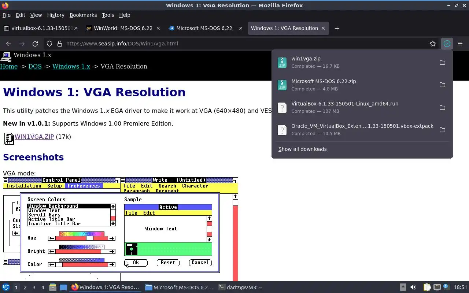Open the History menu

click(x=56, y=15)
